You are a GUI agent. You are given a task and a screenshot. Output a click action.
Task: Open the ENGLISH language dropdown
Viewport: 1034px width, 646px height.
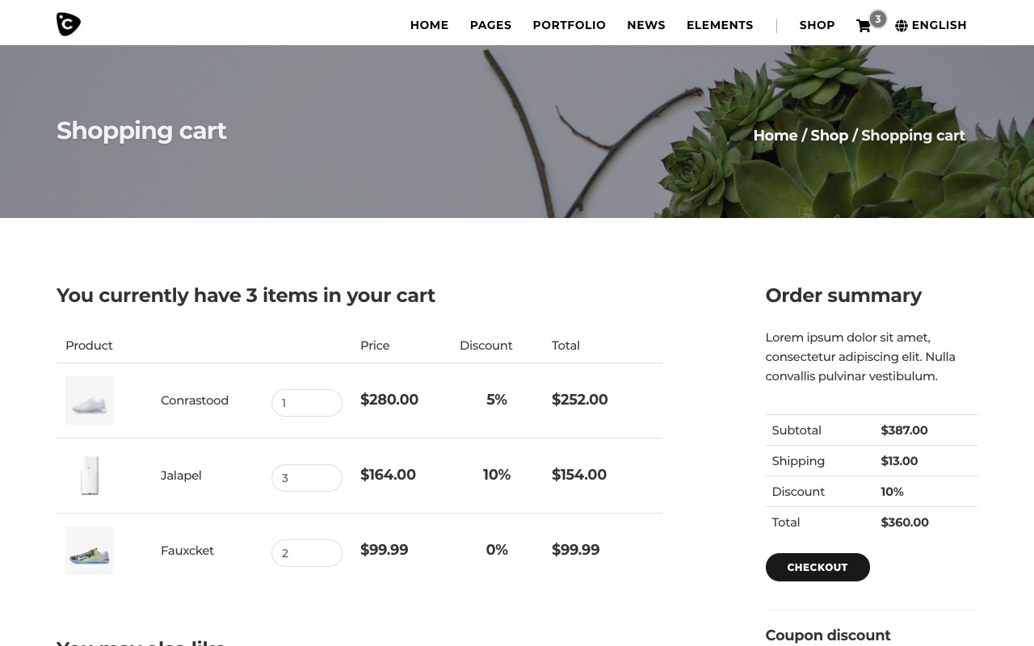tap(939, 25)
